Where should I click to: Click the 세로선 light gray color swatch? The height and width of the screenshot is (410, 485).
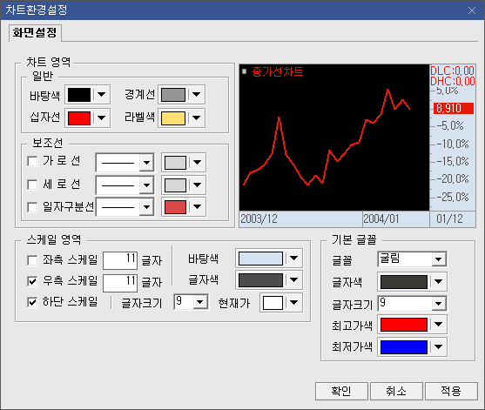(175, 185)
